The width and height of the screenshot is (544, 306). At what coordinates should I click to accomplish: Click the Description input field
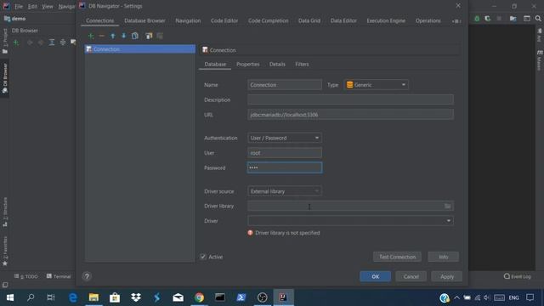(350, 99)
